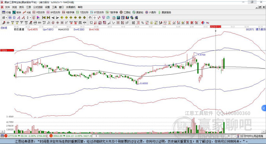This screenshot has height=144, width=266.
Task: Click the infinity symbol icon
Action: (207, 23)
